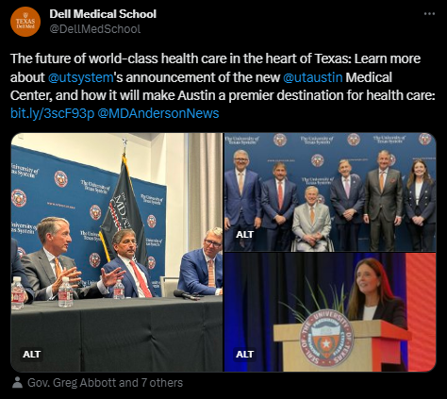Image resolution: width=447 pixels, height=399 pixels.
Task: Open the @MDAndersonNews mention
Action: point(158,113)
